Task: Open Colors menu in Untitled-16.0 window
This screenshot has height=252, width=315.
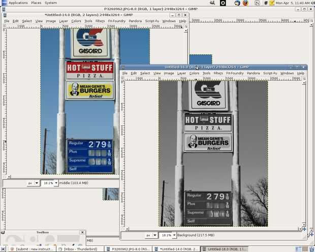Action: coord(194,73)
